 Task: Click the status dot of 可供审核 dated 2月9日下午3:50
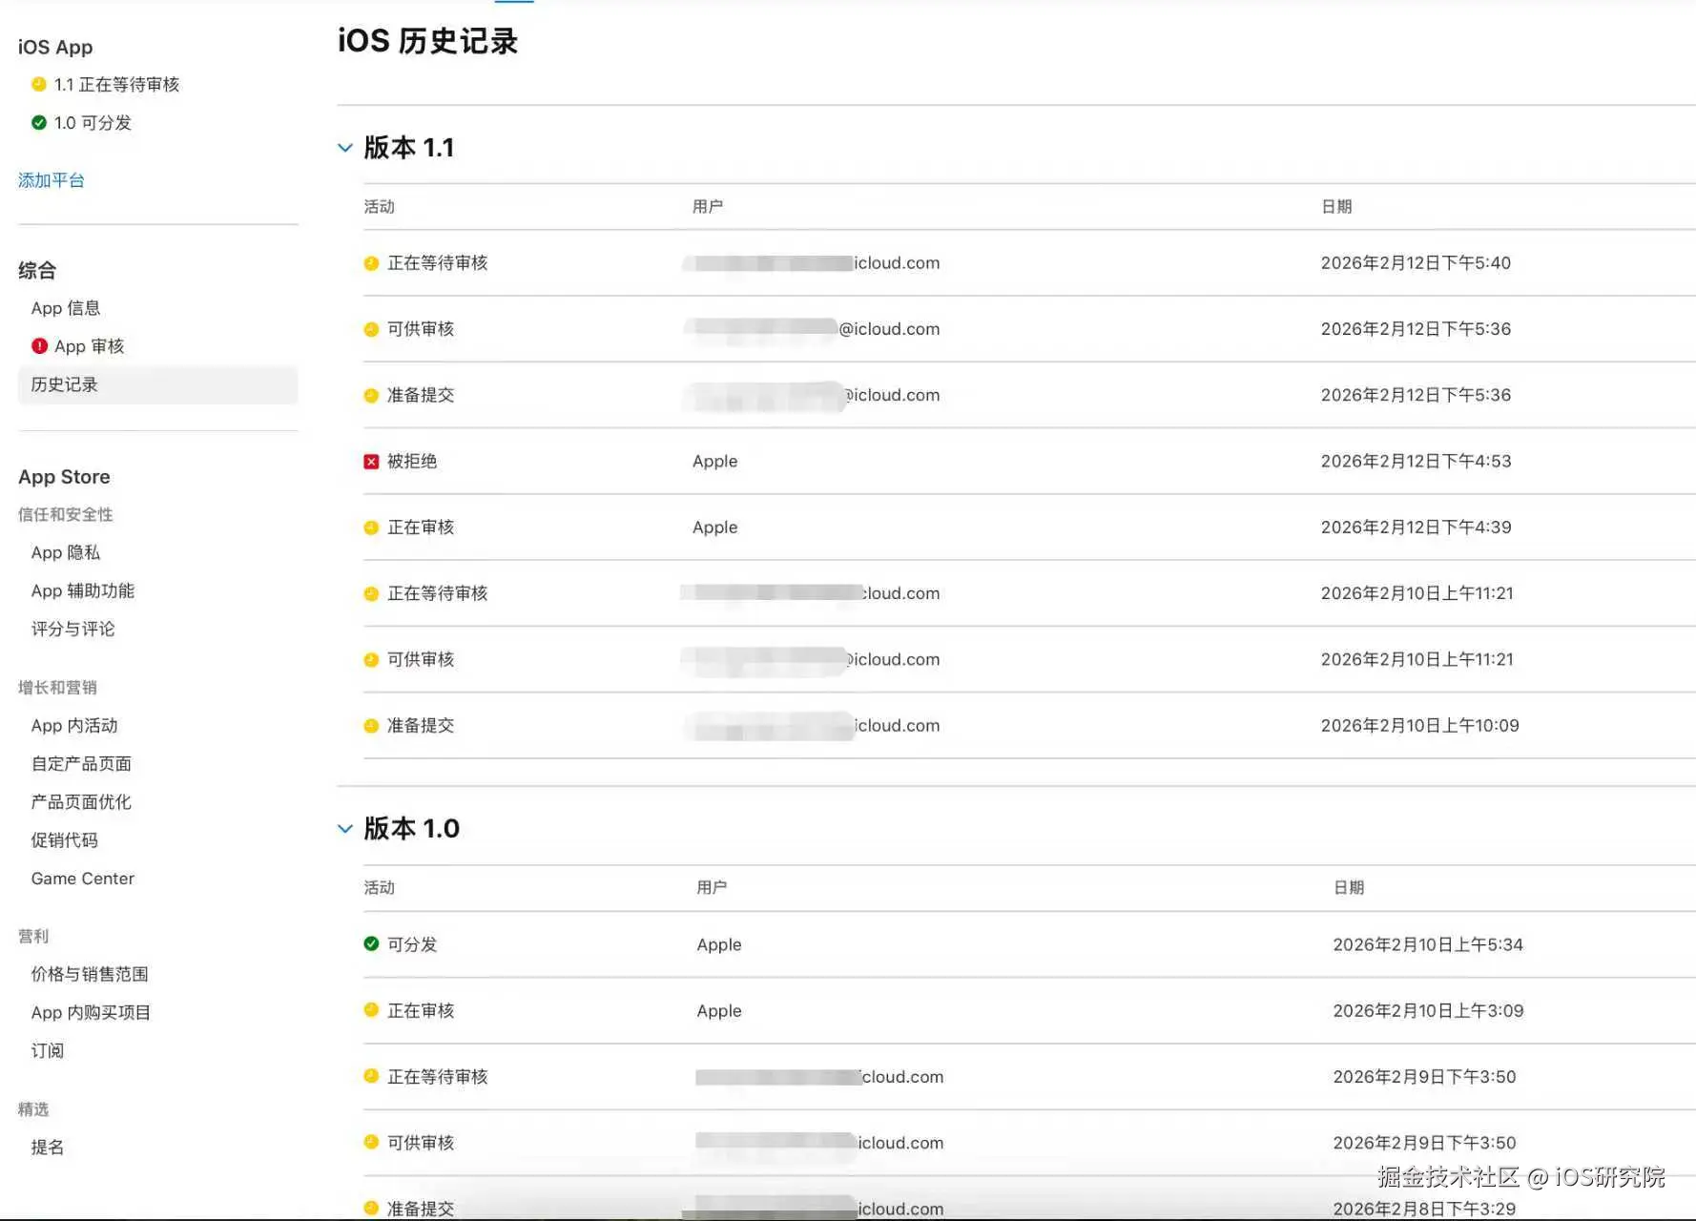(371, 1143)
